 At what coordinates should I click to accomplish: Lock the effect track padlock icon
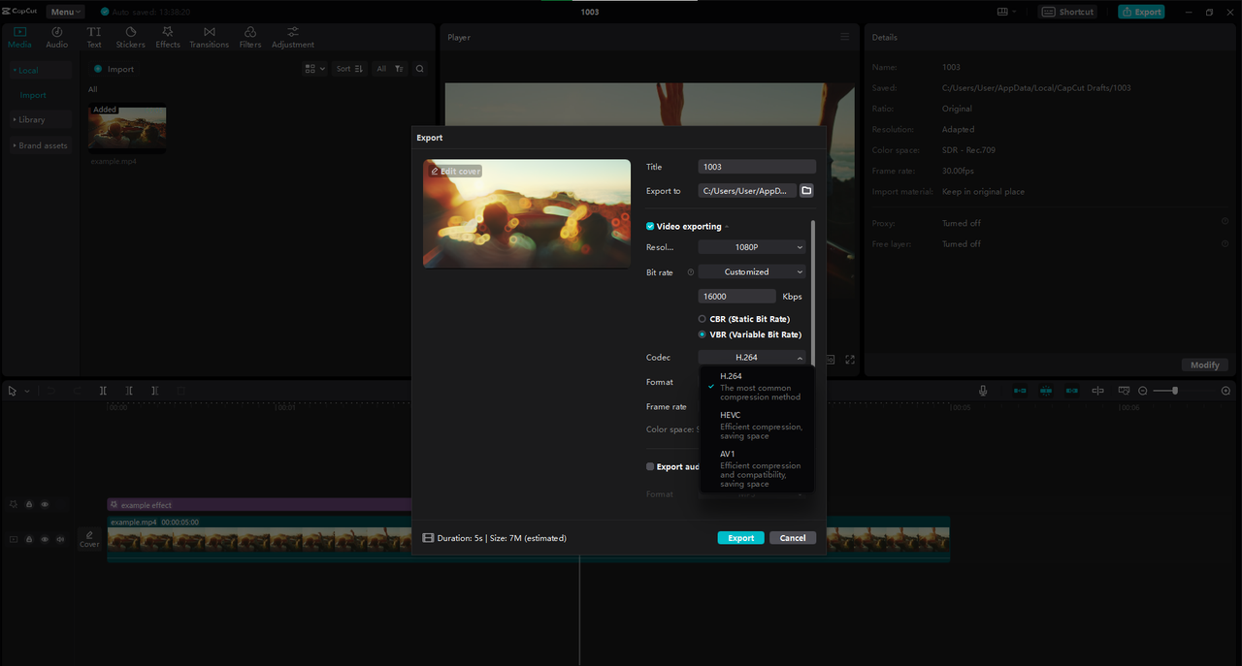(29, 504)
